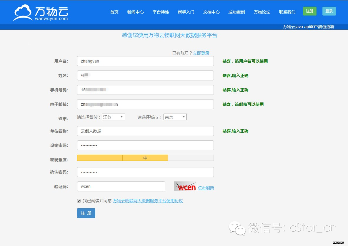Click the 密码强度 strength bar
Image resolution: width=348 pixels, height=246 pixels.
[145, 158]
